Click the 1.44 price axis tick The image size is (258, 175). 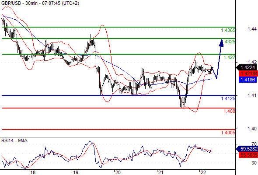[252, 29]
